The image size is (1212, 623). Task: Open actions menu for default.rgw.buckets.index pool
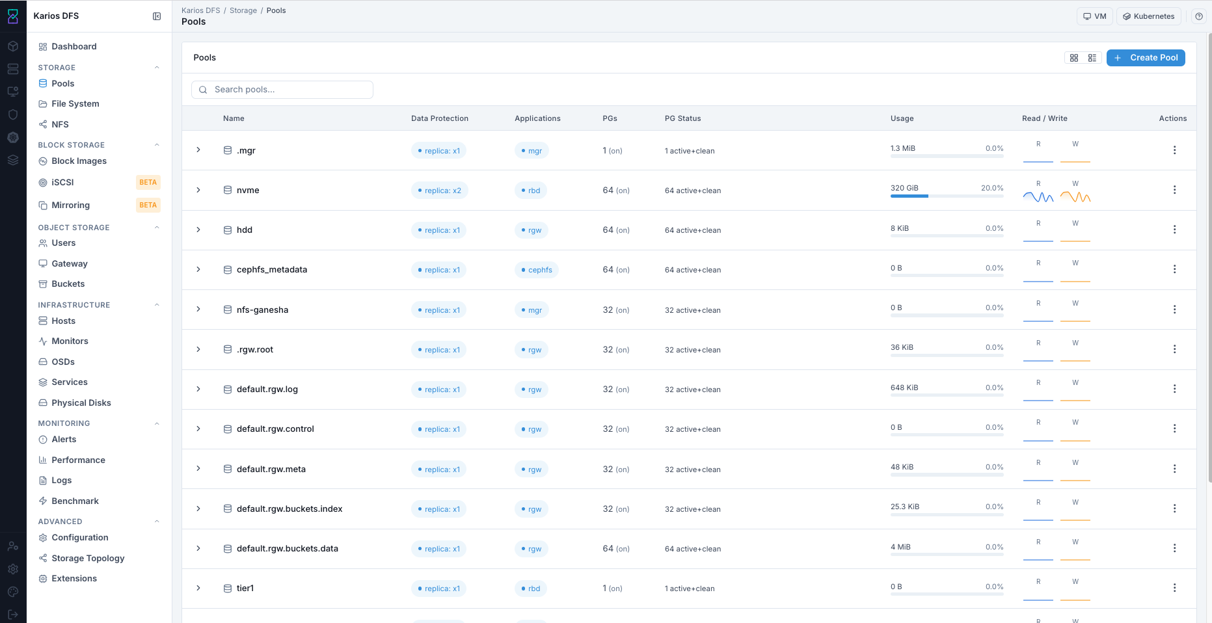[1174, 509]
